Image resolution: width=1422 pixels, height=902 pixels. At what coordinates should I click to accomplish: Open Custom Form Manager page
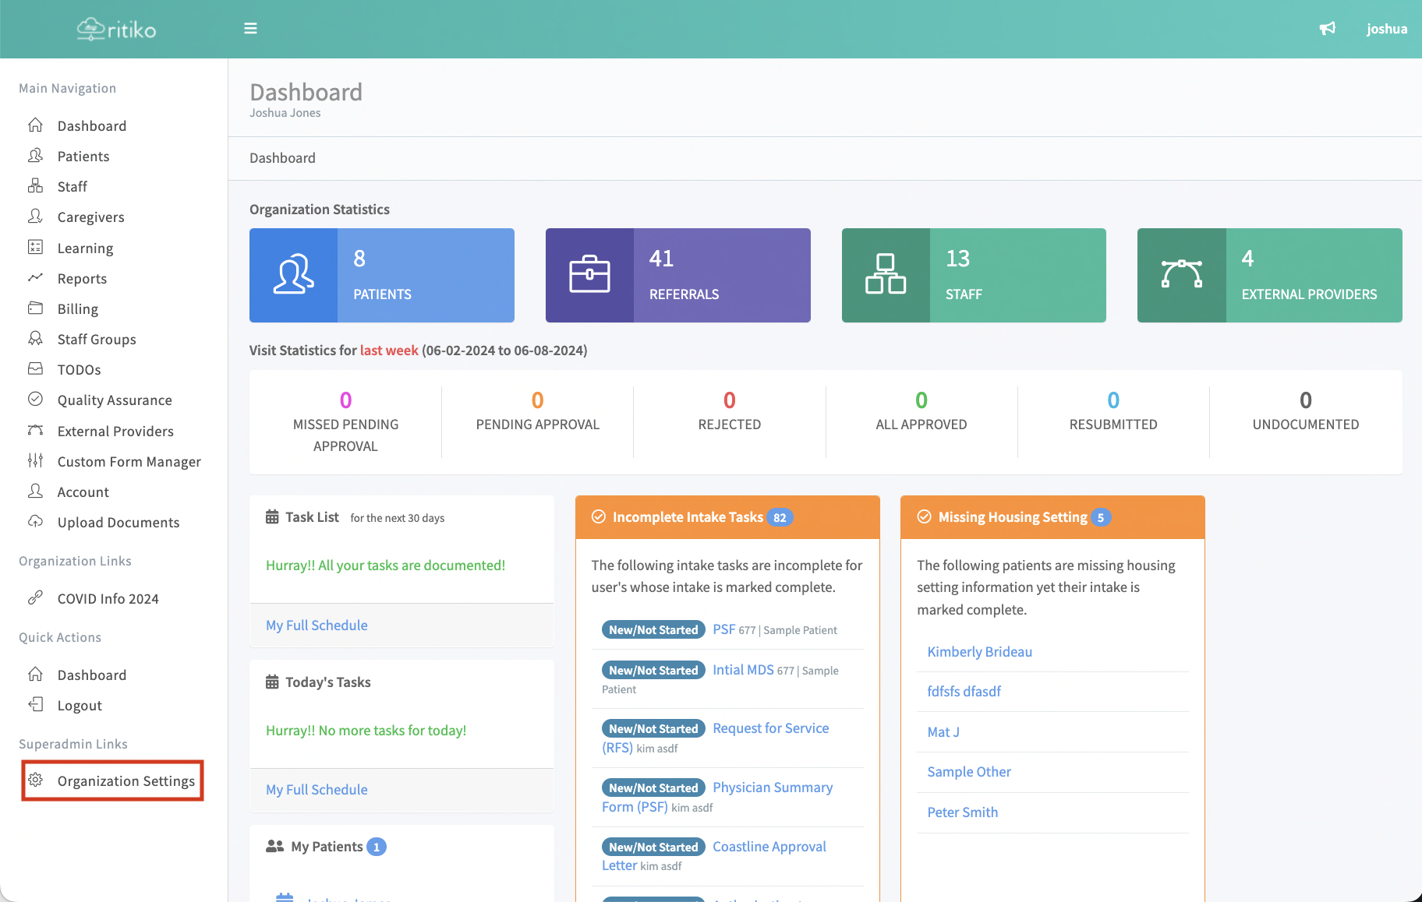pyautogui.click(x=129, y=462)
